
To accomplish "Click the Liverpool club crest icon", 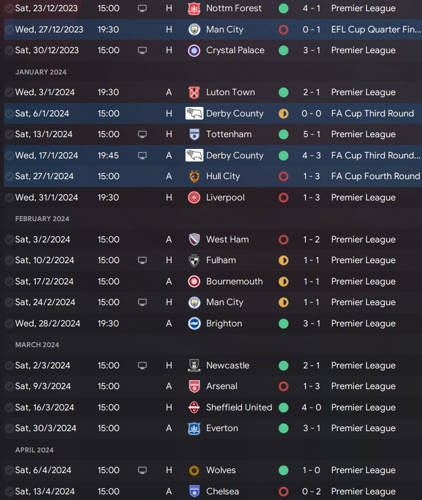I will 194,198.
